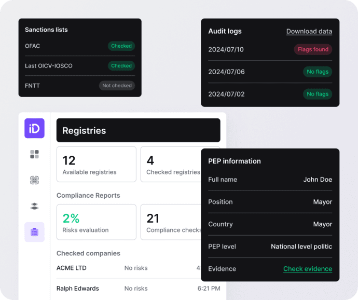358x300 pixels.
Task: Select the highlighted clipboard compliance icon
Action: tap(34, 232)
